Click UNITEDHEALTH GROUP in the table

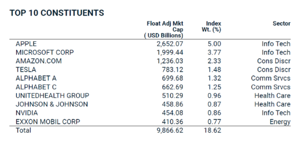52,95
